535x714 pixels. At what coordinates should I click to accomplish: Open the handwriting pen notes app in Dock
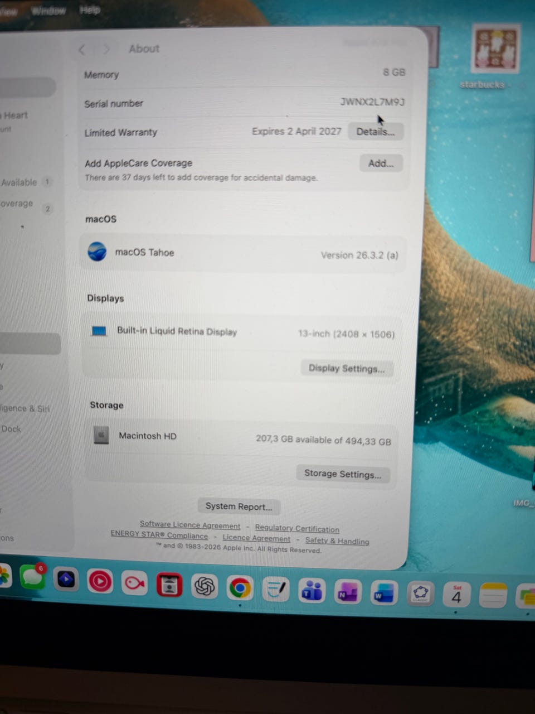276,590
